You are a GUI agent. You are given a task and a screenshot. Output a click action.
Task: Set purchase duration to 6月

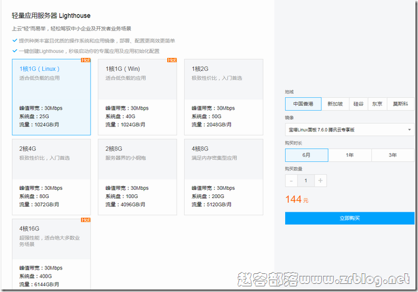[306, 155]
